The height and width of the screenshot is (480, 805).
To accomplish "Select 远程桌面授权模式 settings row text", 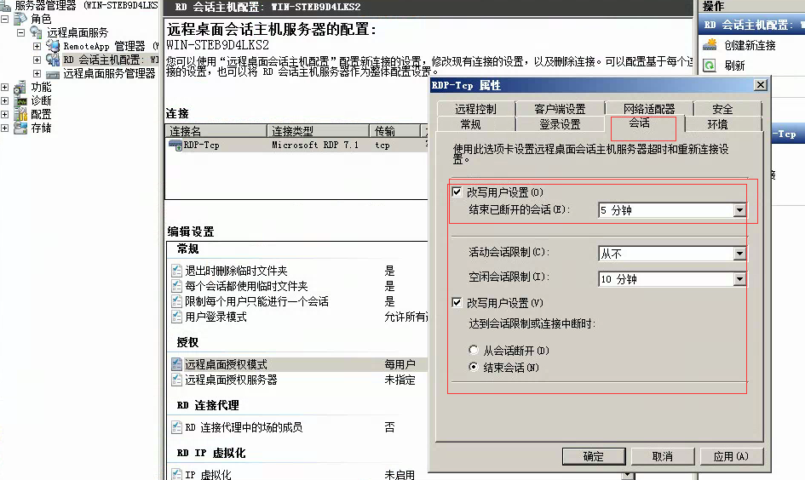I will 226,364.
